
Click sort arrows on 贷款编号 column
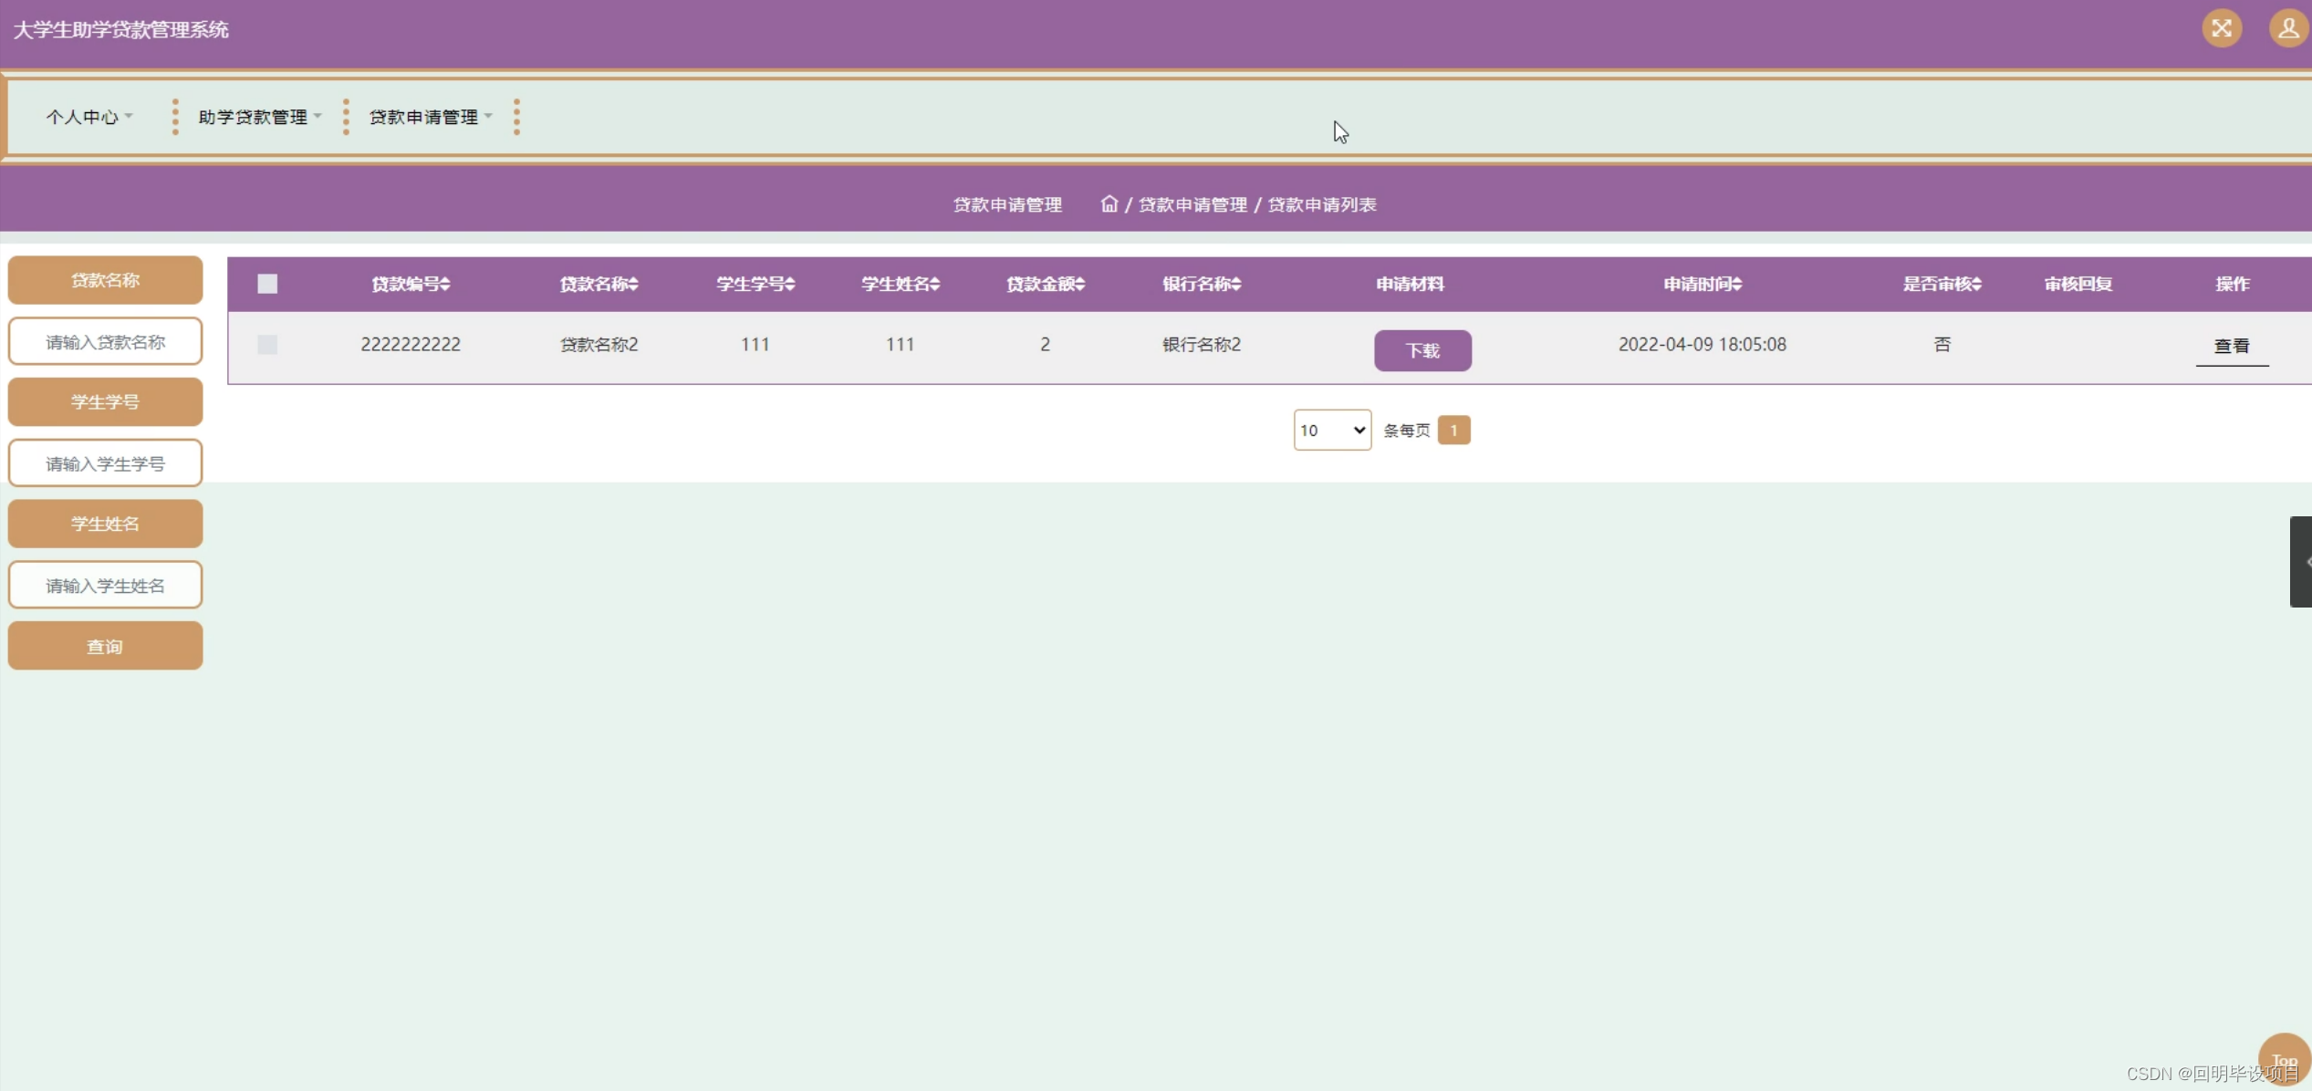coord(445,285)
